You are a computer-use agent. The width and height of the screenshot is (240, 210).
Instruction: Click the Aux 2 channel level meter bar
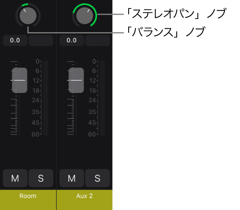(x=102, y=98)
